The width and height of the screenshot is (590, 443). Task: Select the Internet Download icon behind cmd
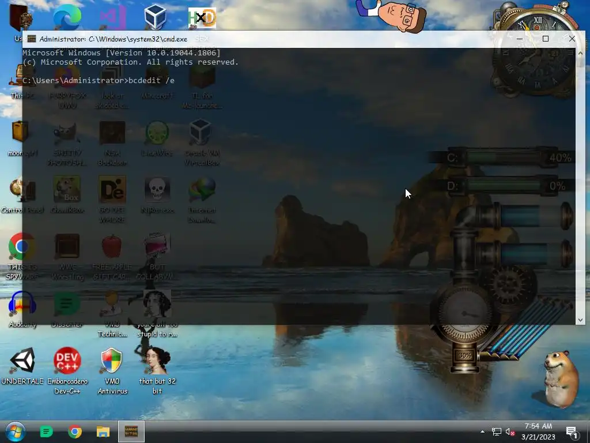point(202,200)
